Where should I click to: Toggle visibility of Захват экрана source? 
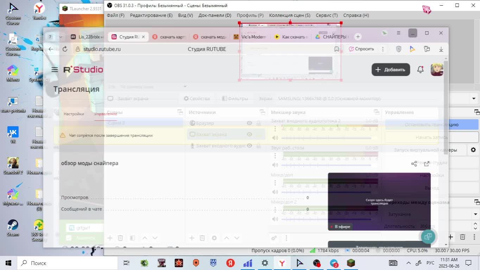250,134
